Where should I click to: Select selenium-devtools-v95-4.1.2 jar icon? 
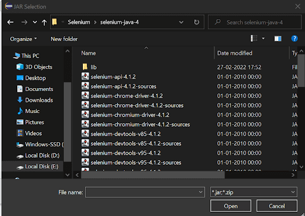pyautogui.click(x=85, y=152)
